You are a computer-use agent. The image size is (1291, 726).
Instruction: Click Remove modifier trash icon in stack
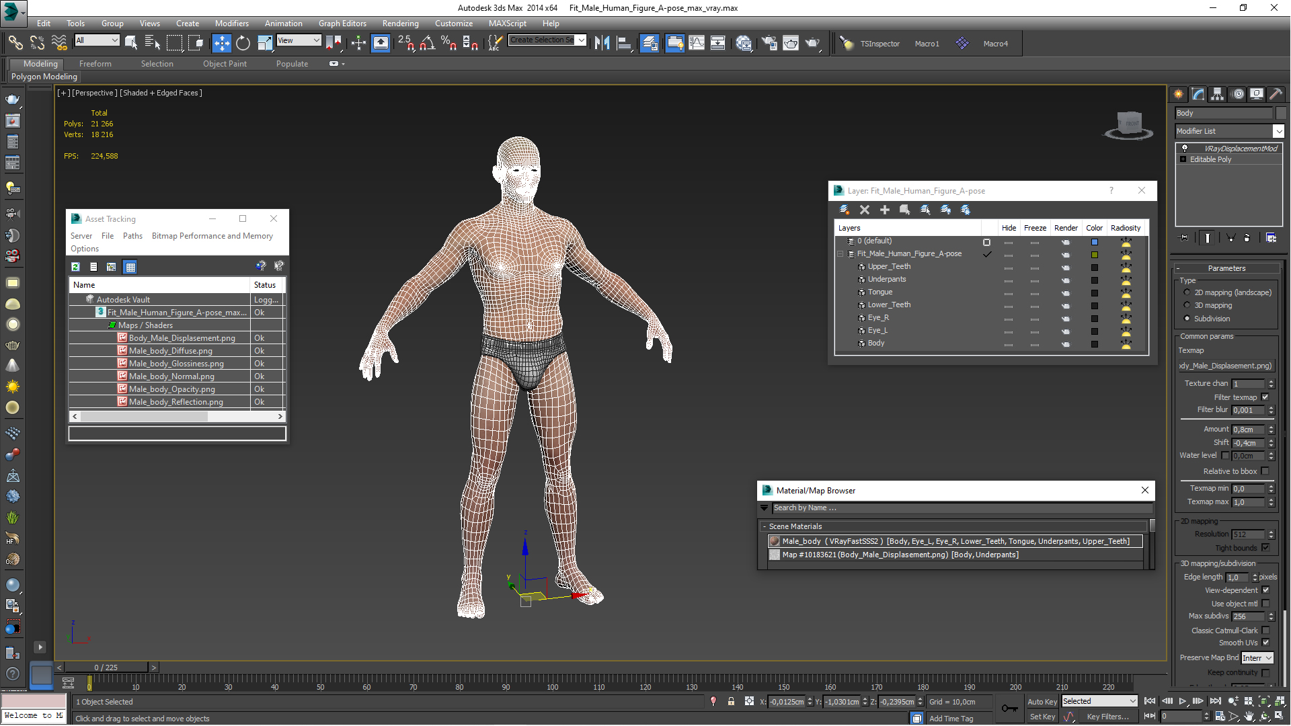tap(1247, 237)
